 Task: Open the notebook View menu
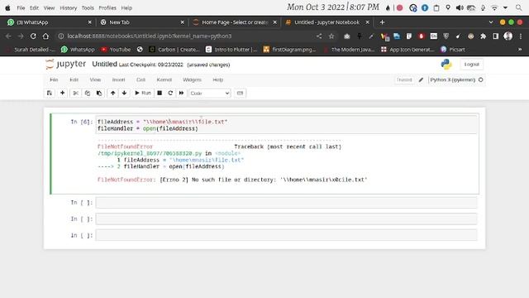tap(95, 79)
